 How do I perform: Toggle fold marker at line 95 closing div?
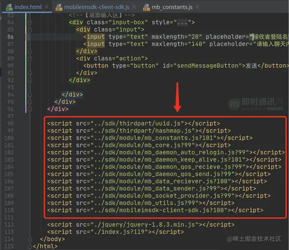(30, 102)
